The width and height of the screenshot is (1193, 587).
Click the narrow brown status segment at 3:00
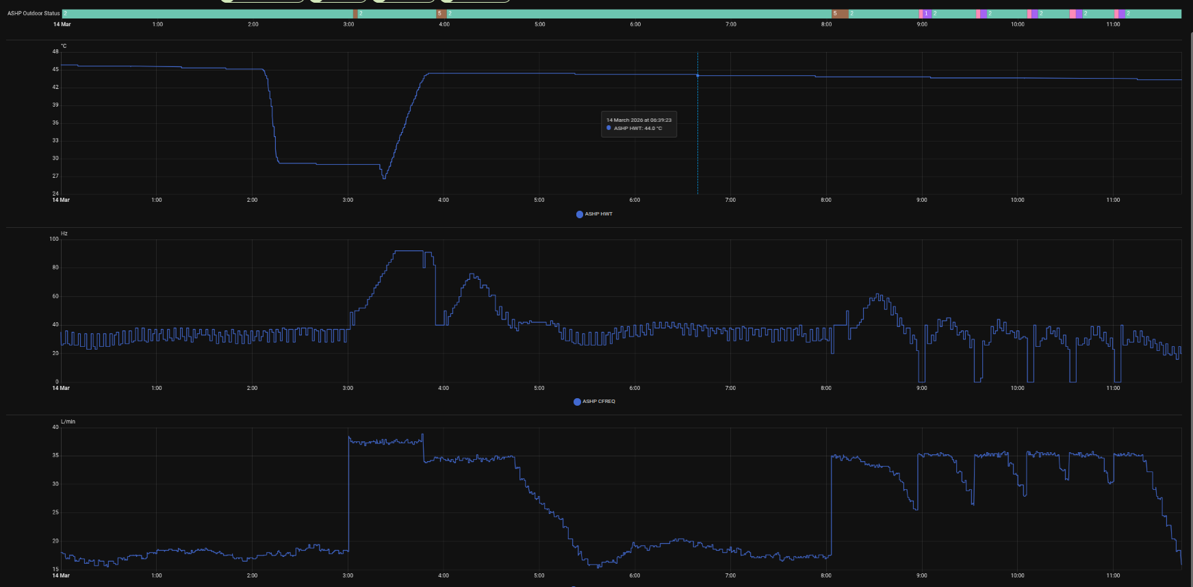[355, 14]
